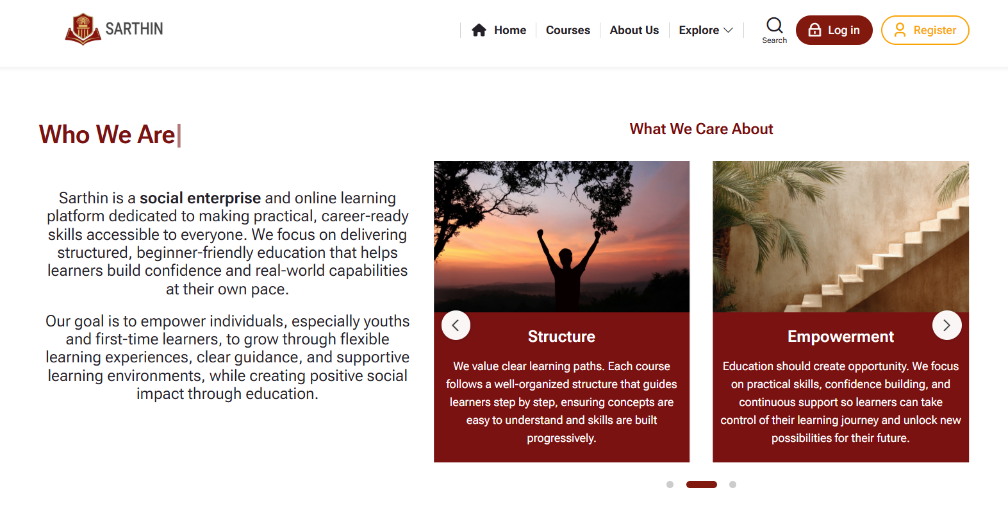Expand the Explore chevron arrow
Image resolution: width=1008 pixels, height=515 pixels.
728,30
